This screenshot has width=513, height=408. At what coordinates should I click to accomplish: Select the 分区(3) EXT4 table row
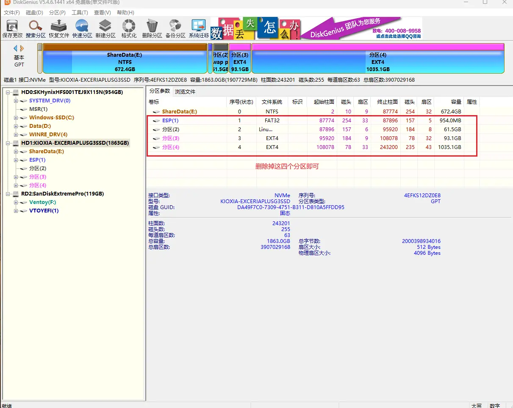pyautogui.click(x=312, y=138)
